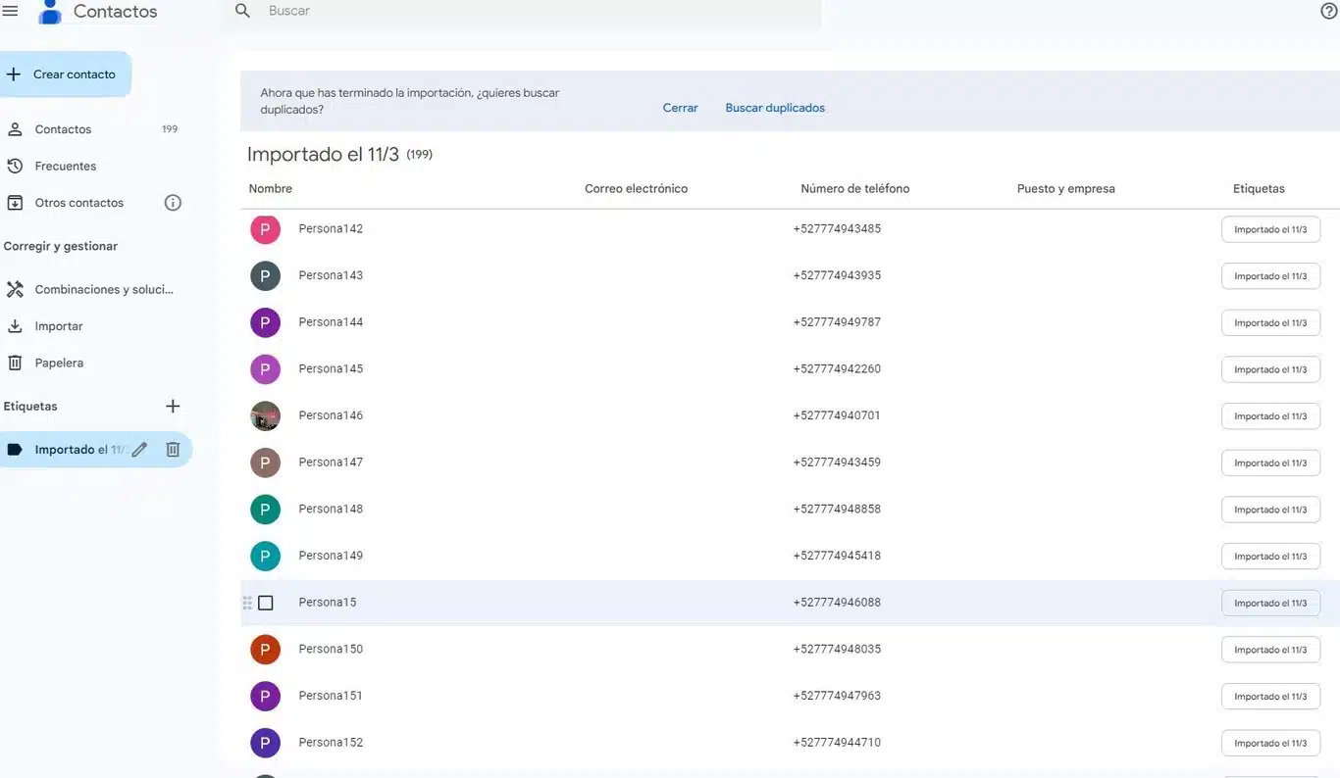
Task: Click Persona148 green avatar
Action: coord(265,510)
